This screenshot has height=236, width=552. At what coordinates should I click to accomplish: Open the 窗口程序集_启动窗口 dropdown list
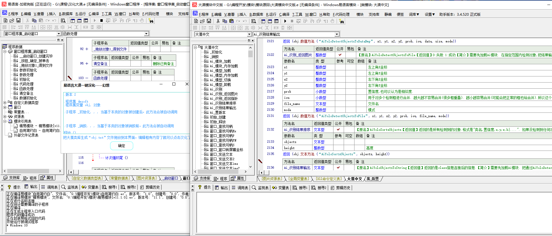[59, 34]
